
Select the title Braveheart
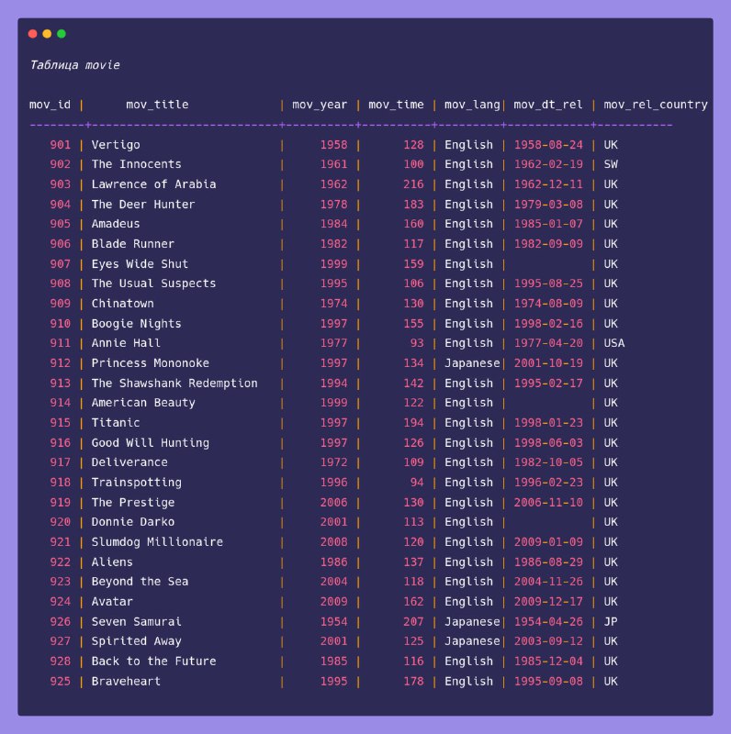tap(126, 681)
